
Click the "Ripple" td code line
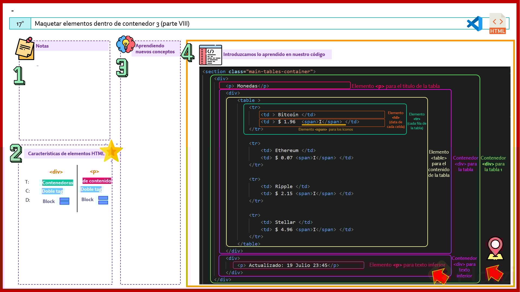(x=285, y=187)
